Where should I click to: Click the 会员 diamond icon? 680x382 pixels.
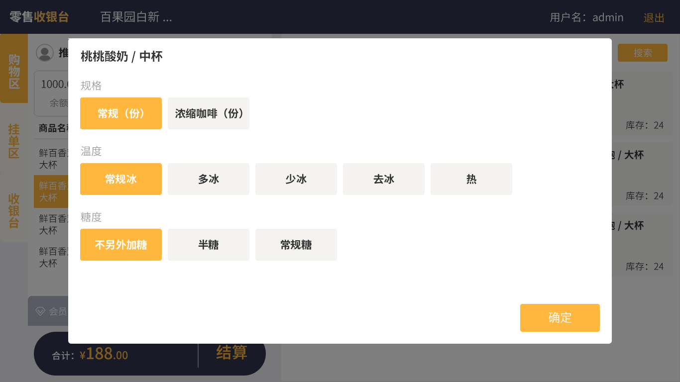pyautogui.click(x=40, y=311)
